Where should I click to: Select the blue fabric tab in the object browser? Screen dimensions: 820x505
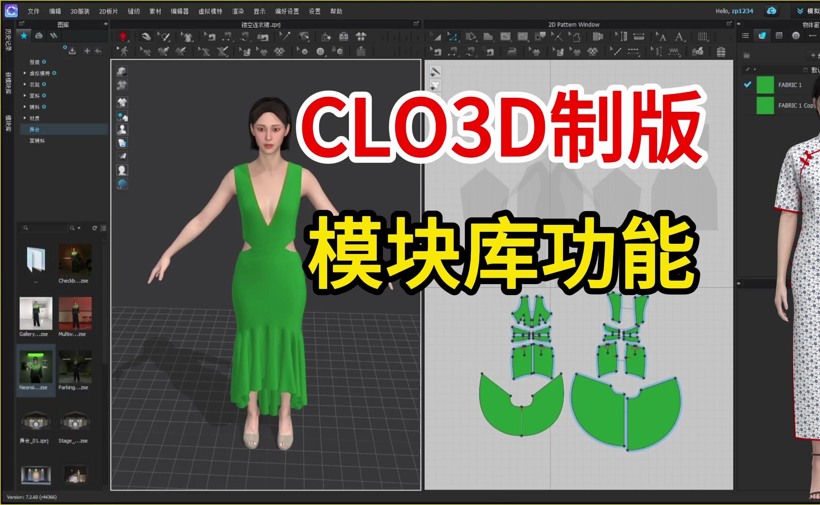coord(762,36)
